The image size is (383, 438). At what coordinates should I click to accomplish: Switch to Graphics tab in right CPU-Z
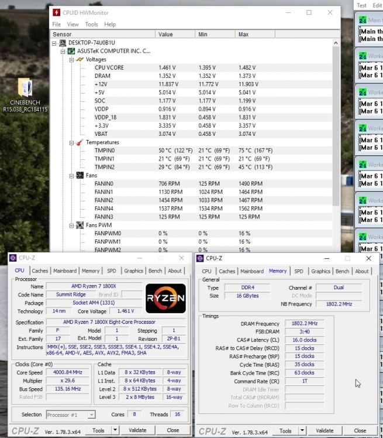tap(320, 271)
